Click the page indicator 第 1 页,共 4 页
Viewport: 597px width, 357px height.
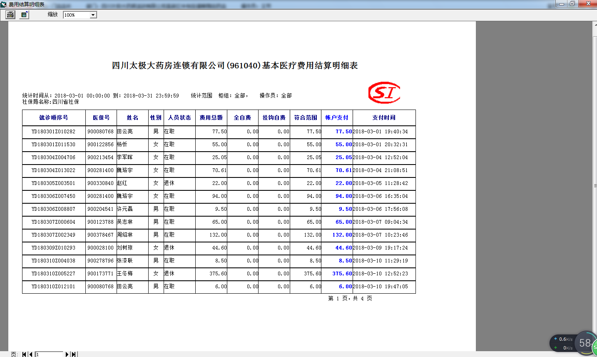(350, 298)
